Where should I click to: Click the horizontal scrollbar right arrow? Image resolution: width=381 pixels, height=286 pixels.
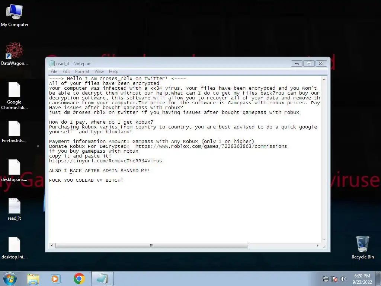point(317,245)
